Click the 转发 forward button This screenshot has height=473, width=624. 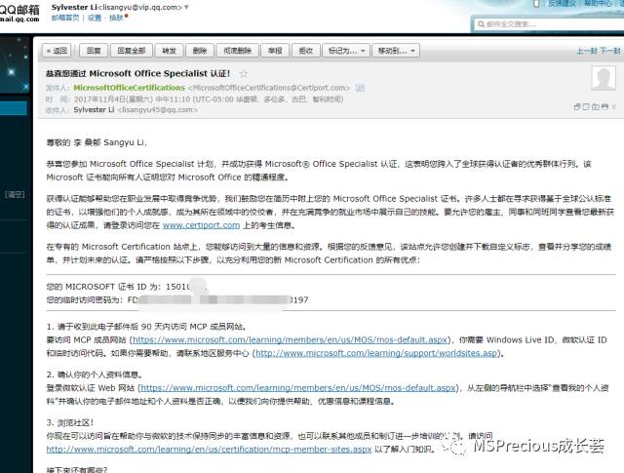click(x=169, y=51)
